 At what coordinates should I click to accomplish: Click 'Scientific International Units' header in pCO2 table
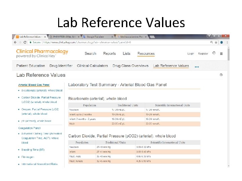pyautogui.click(x=168, y=142)
